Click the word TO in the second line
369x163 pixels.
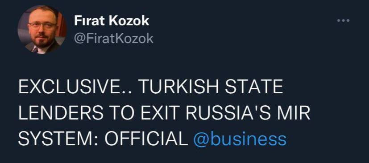(120, 113)
